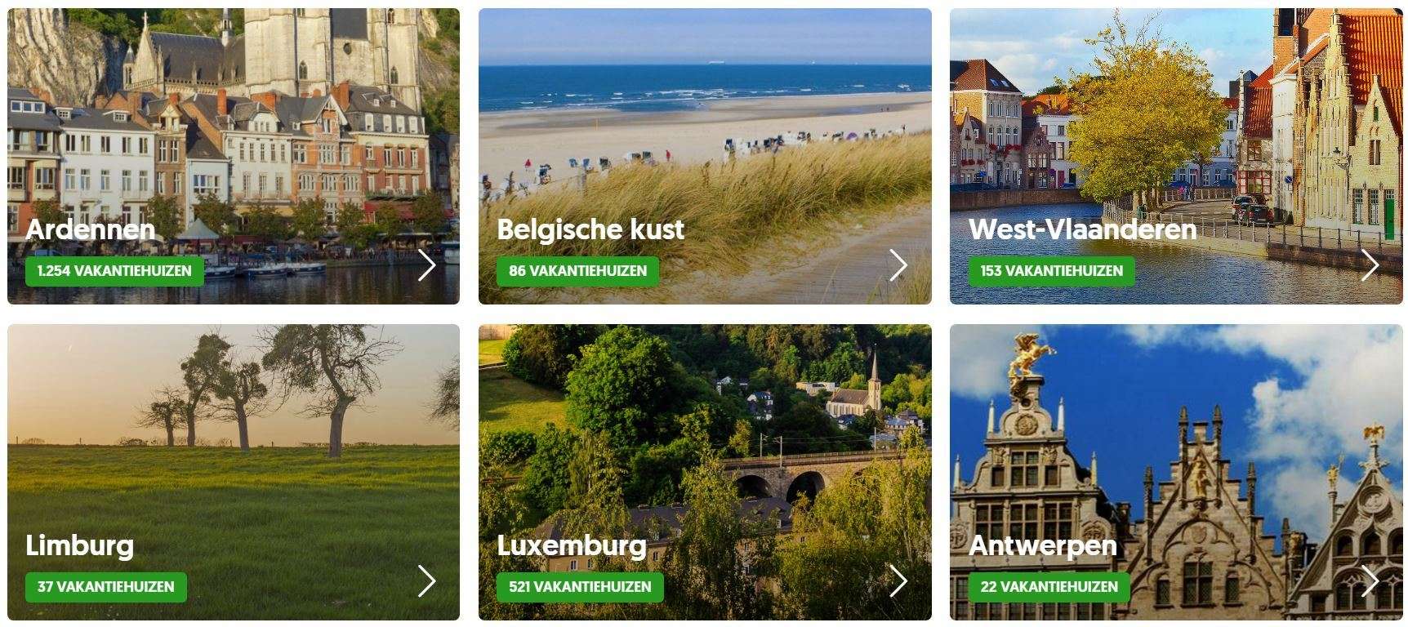Click the arrow chevron on Antwerpen card
This screenshot has width=1408, height=627.
click(x=1370, y=581)
